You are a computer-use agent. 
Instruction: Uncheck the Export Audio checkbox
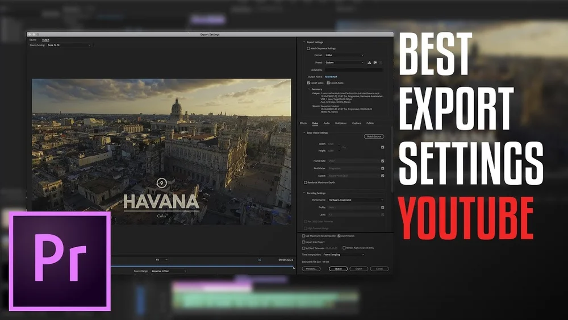[x=328, y=82]
